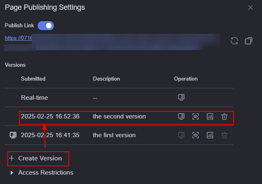The width and height of the screenshot is (262, 184).
Task: Click the dimmed publish icon of first version
Action: [x=181, y=135]
